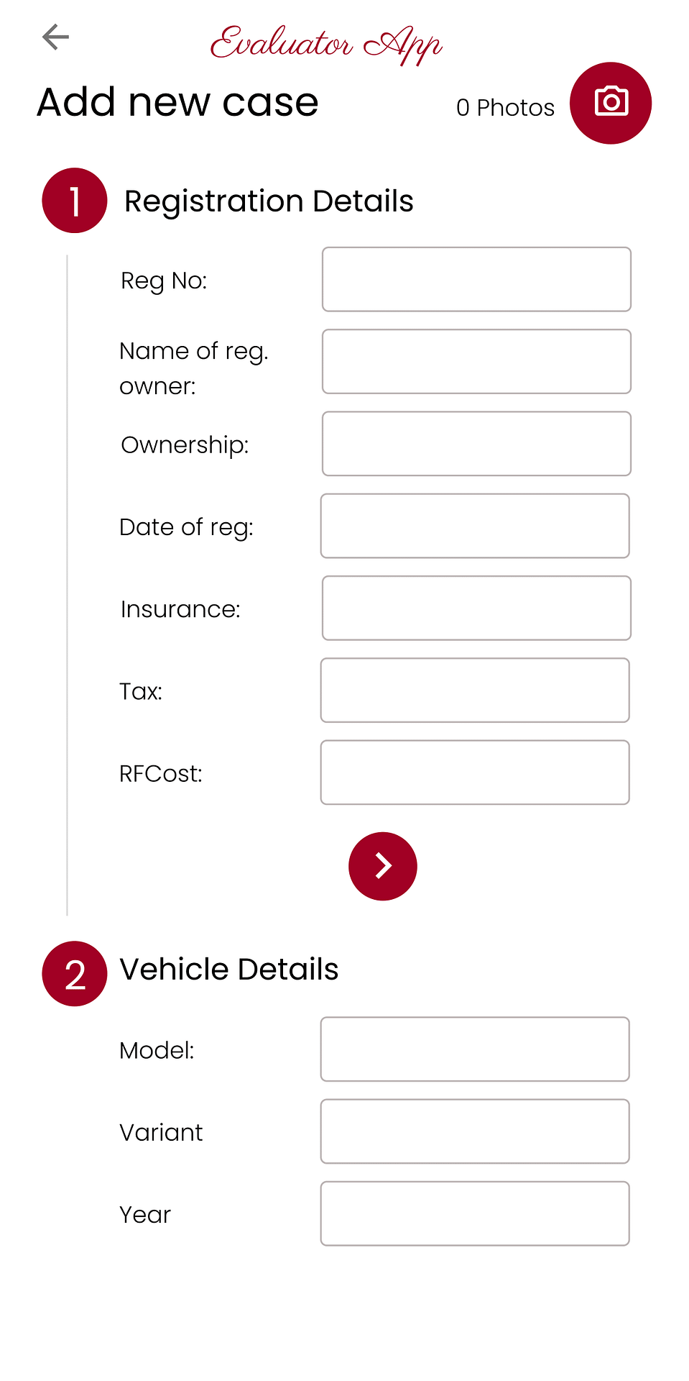Viewport: 689px width, 1381px height.
Task: Expand the Vehicle Details section header
Action: coord(228,970)
